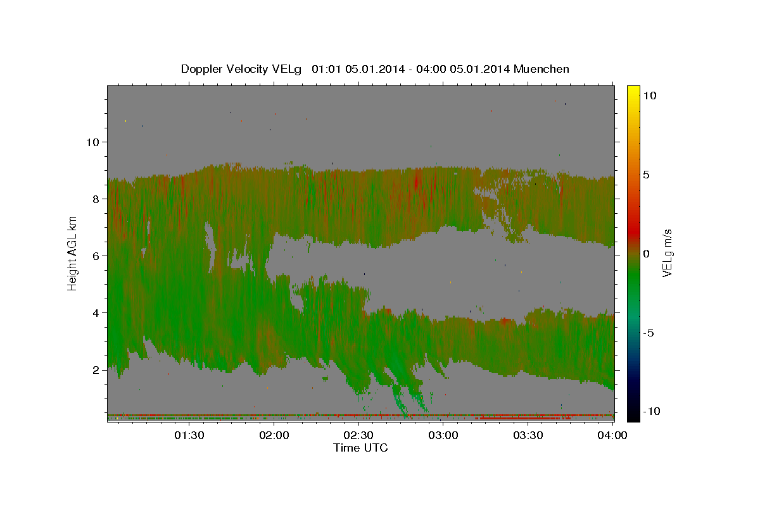The height and width of the screenshot is (506, 760).
Task: Click the 'Height AGL km' axis label
Action: pyautogui.click(x=73, y=252)
